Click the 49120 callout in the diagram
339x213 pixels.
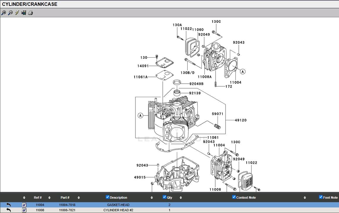click(x=240, y=120)
